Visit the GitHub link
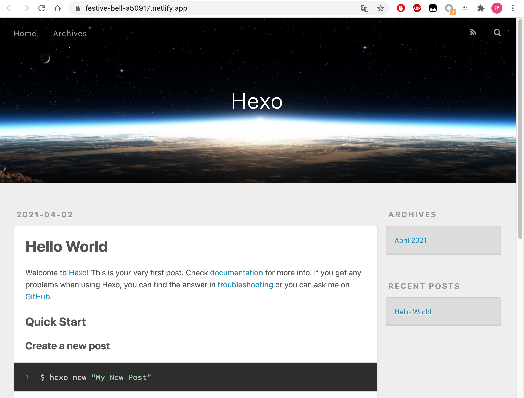 click(x=37, y=296)
